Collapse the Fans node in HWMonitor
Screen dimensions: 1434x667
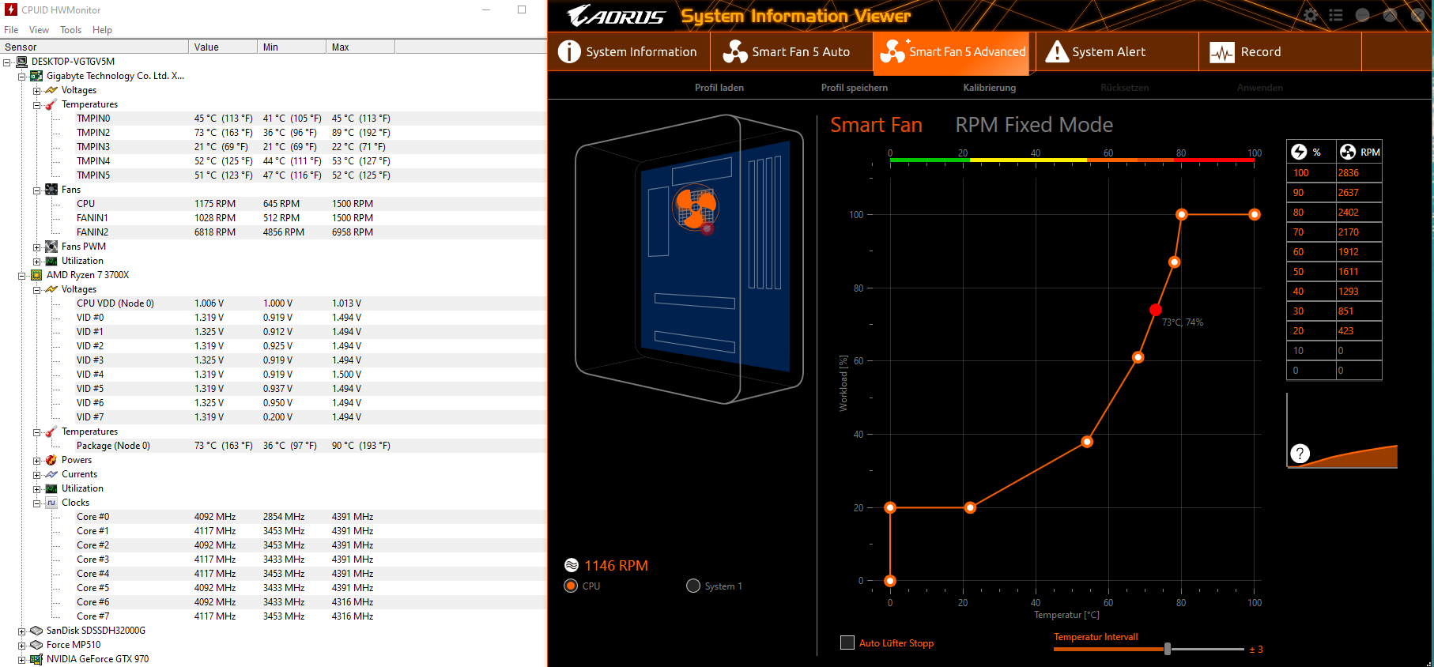[x=36, y=190]
